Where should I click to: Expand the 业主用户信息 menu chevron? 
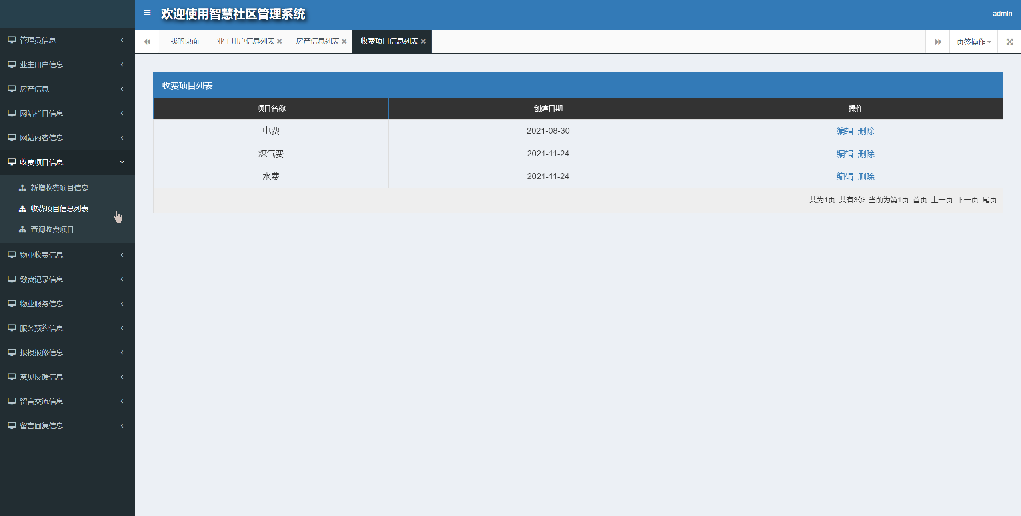122,64
